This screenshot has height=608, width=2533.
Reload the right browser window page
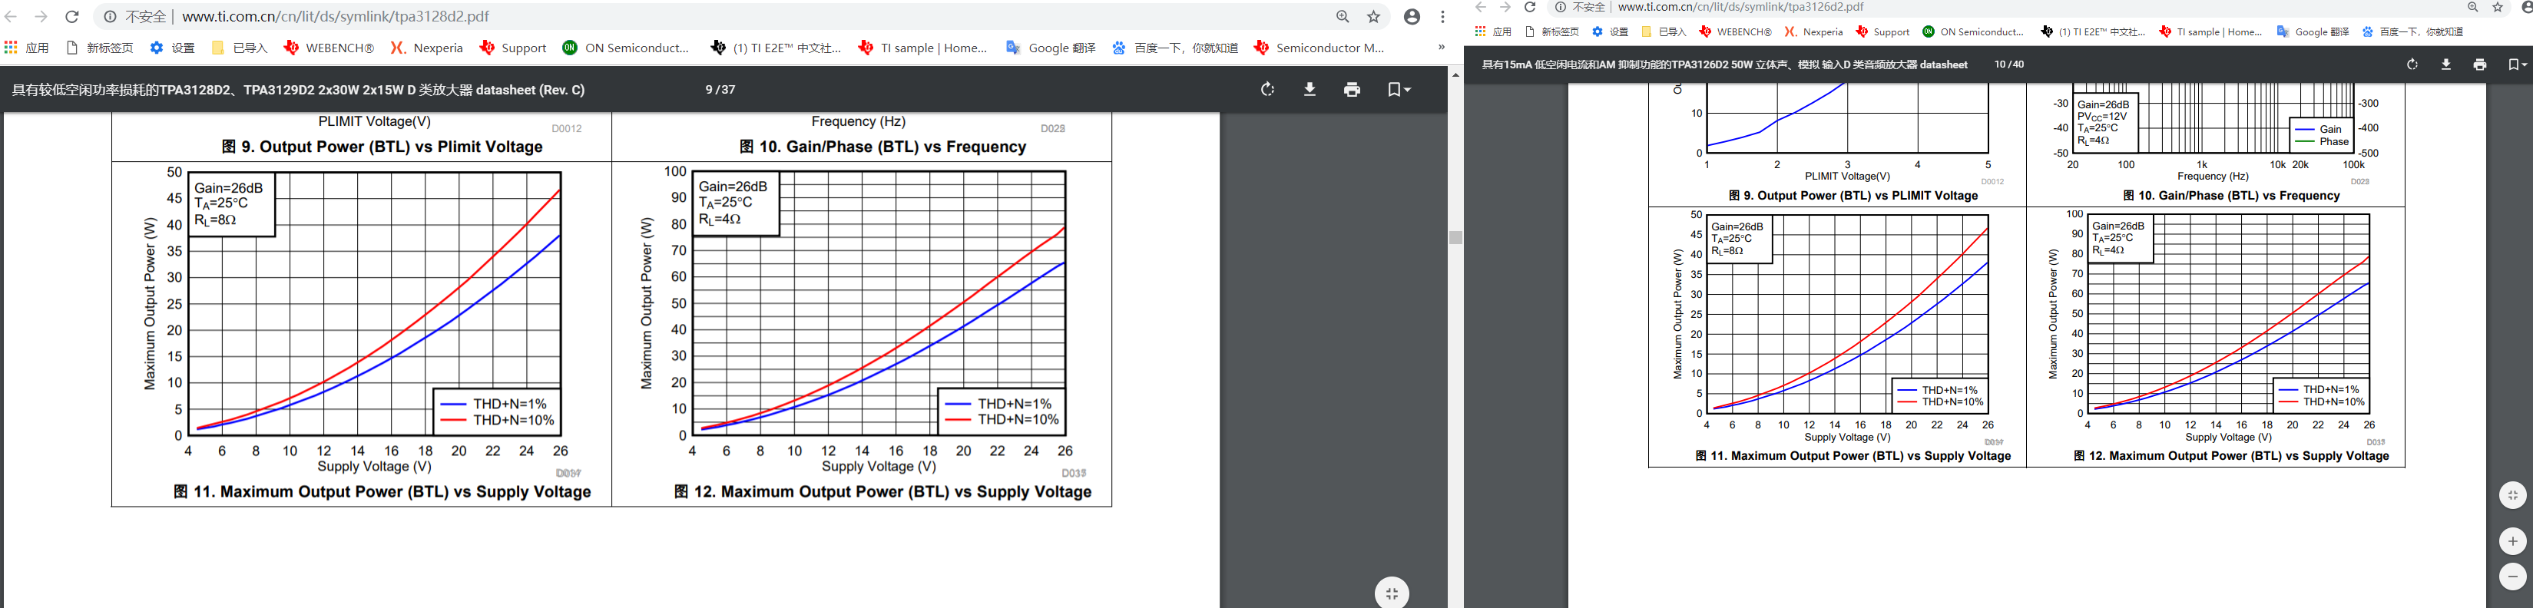pos(1529,7)
